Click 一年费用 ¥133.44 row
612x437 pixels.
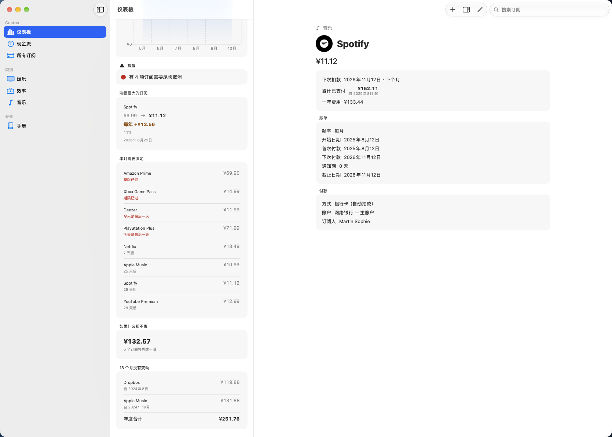coord(342,102)
